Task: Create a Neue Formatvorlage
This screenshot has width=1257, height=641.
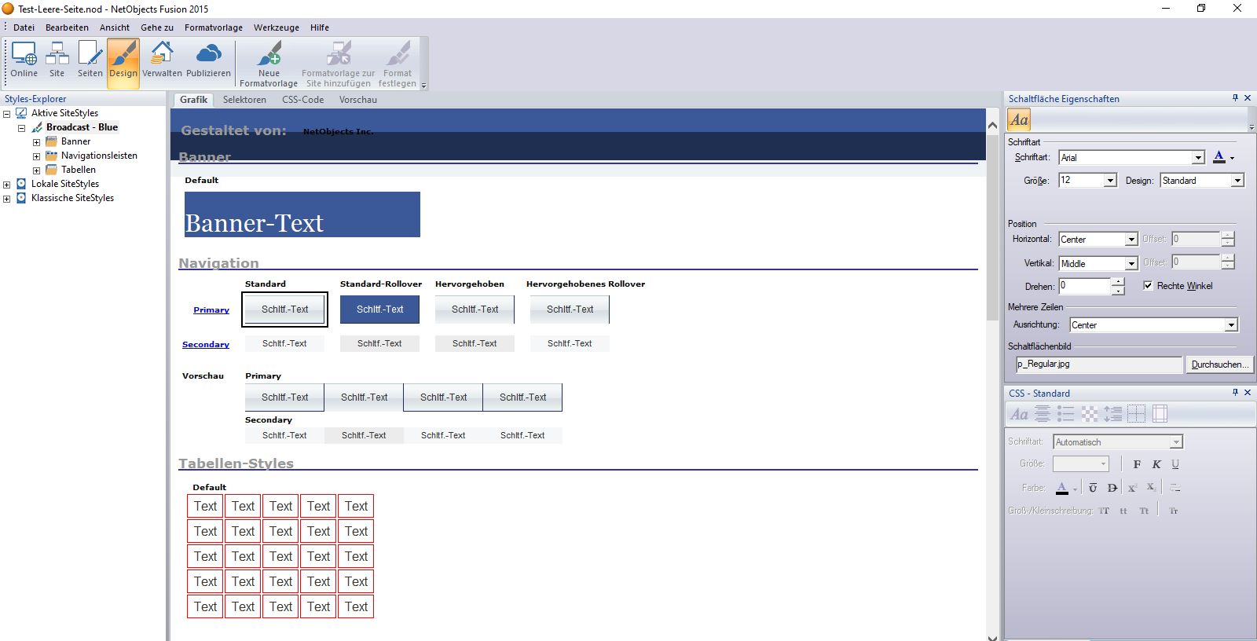Action: pyautogui.click(x=269, y=63)
